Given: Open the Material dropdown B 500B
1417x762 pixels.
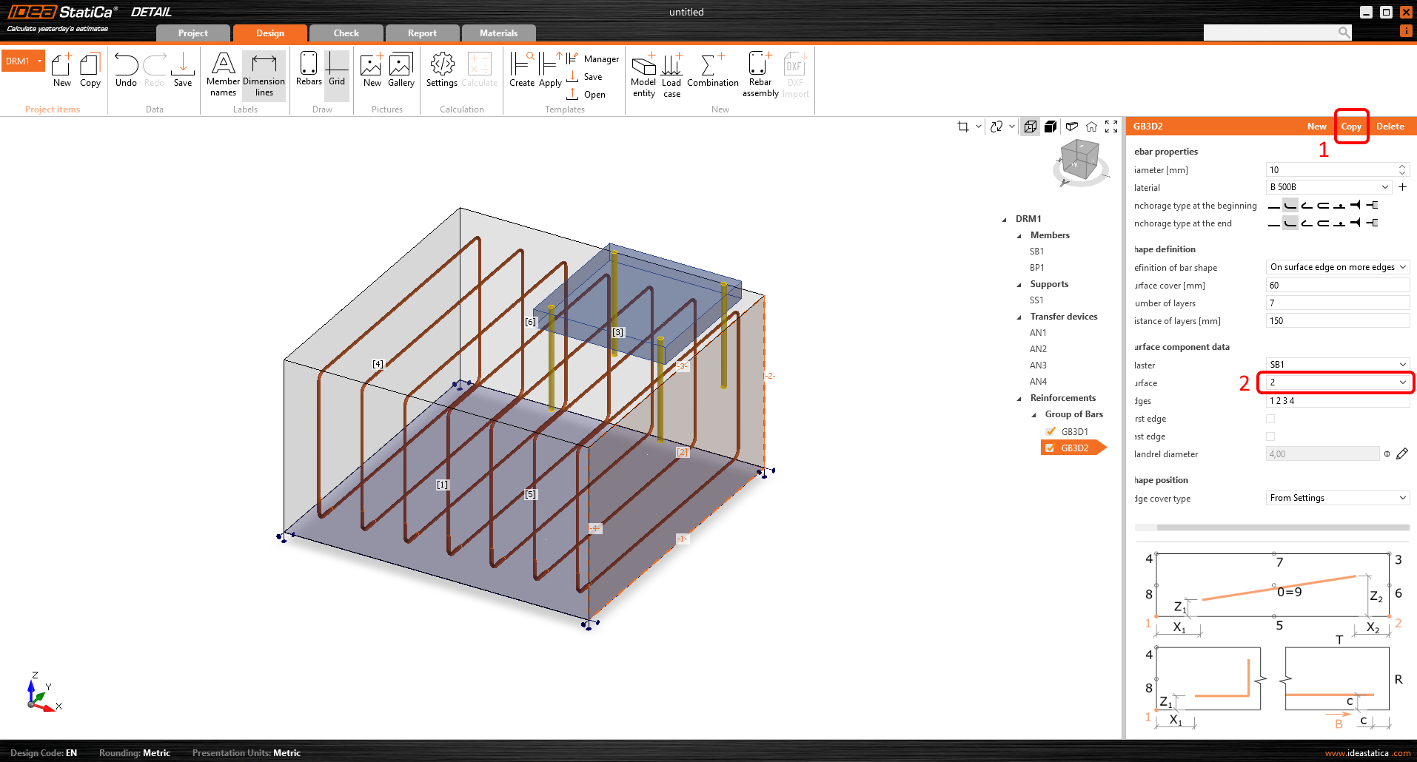Looking at the screenshot, I should [1329, 187].
